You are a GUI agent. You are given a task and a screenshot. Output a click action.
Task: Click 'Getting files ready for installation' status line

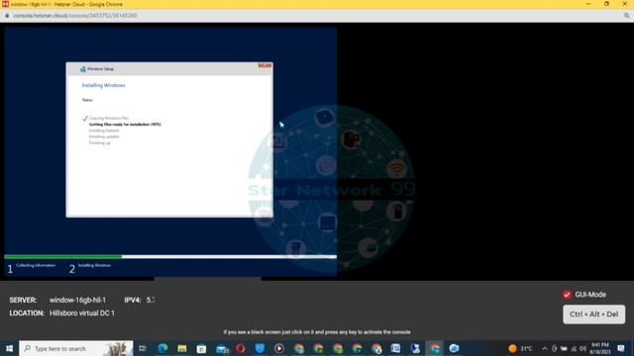pos(125,125)
